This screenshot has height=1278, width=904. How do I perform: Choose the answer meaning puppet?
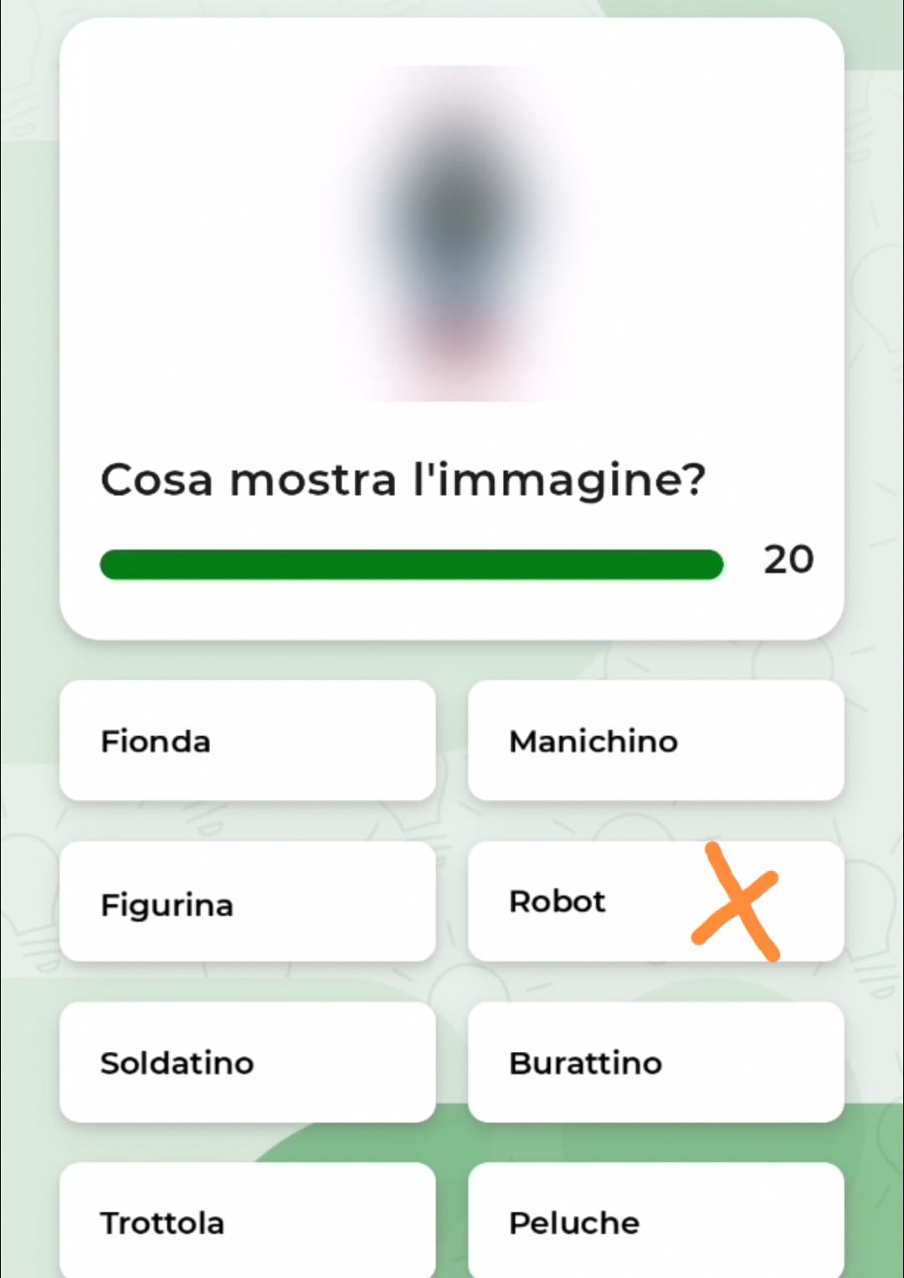(655, 1063)
